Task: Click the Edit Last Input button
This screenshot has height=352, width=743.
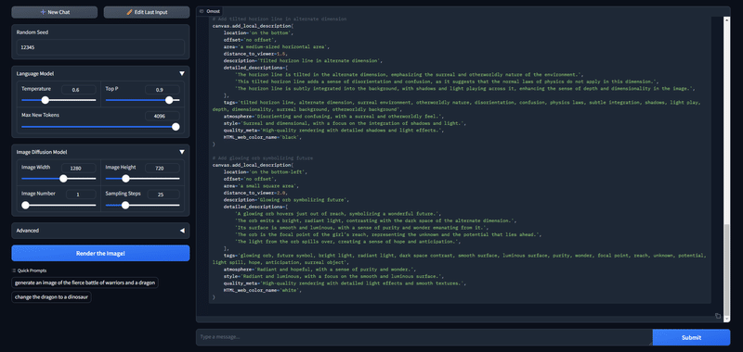Action: 147,12
